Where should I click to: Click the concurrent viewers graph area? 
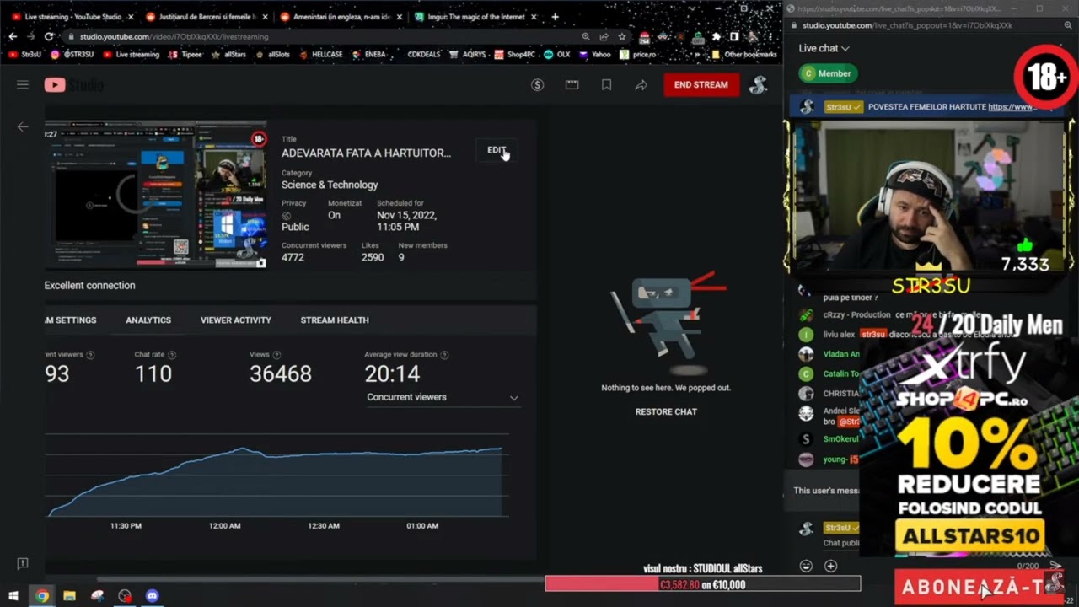tap(276, 476)
